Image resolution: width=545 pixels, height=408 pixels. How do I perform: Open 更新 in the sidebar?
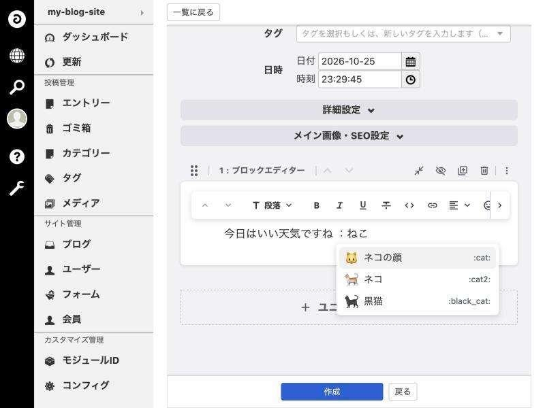tap(94, 62)
